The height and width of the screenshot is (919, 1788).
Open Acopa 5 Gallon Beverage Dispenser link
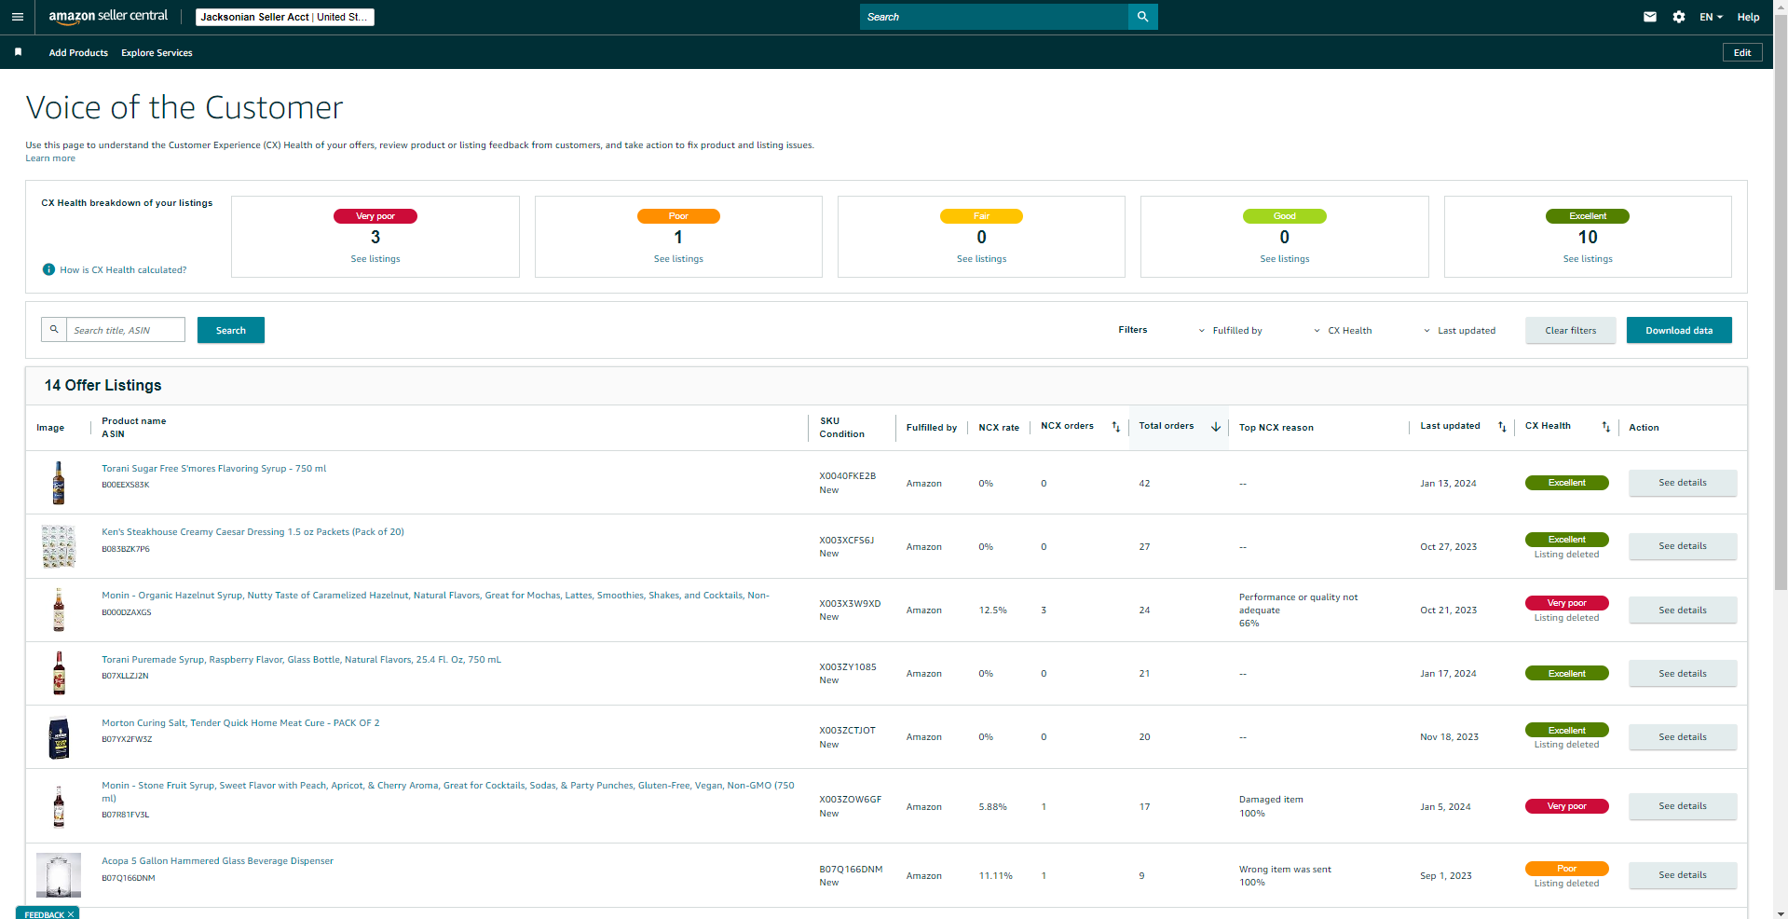[x=217, y=861]
